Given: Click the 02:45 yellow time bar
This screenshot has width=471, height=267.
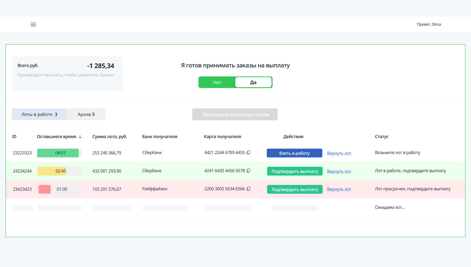Looking at the screenshot, I should [x=52, y=171].
